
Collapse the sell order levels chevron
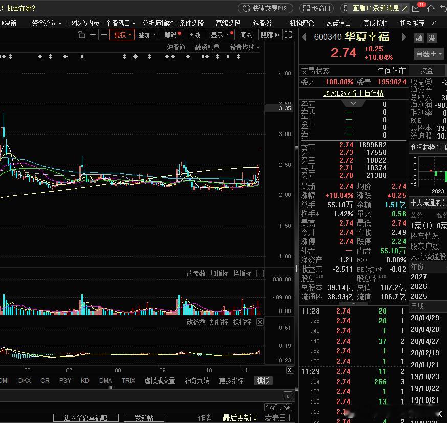(353, 103)
